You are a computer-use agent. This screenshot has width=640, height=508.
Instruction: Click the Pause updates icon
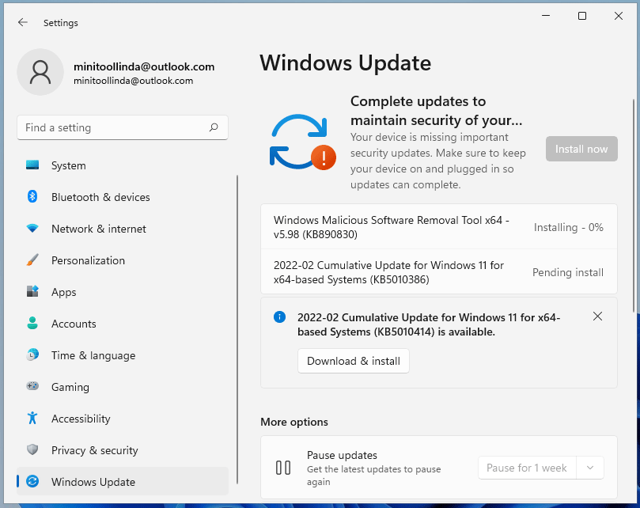[x=282, y=468]
